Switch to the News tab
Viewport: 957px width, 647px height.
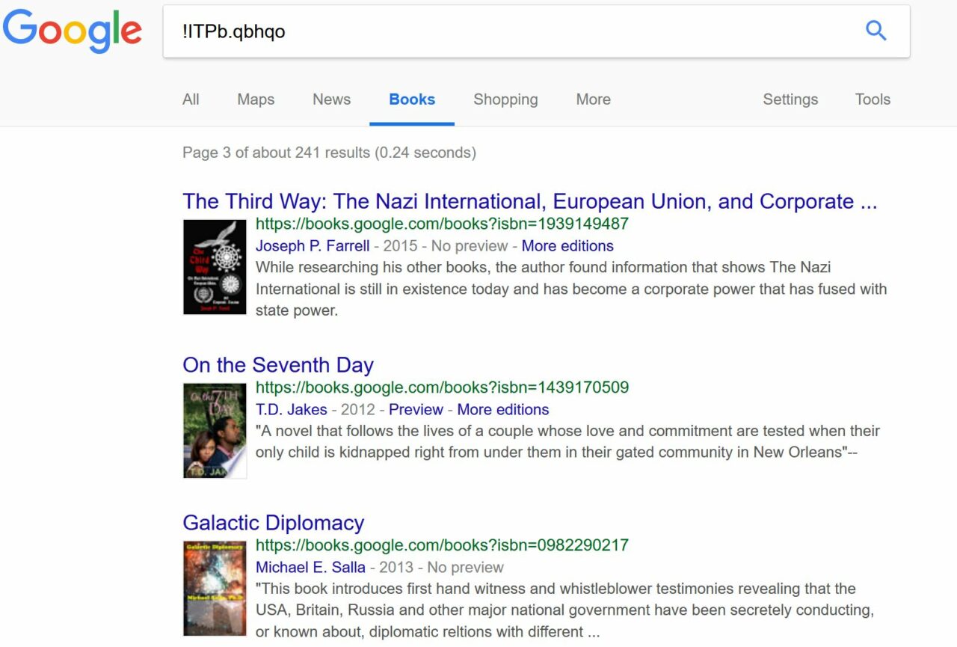click(331, 99)
